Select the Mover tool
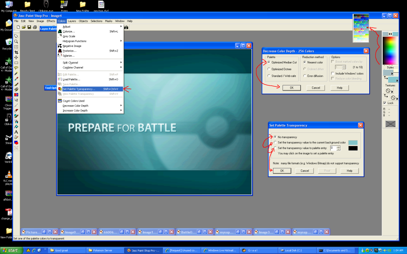Viewport: 407px width, 254px height. [x=16, y=58]
